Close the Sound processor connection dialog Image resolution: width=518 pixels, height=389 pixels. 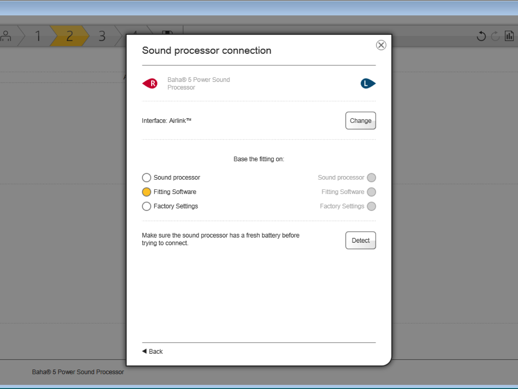coord(381,45)
